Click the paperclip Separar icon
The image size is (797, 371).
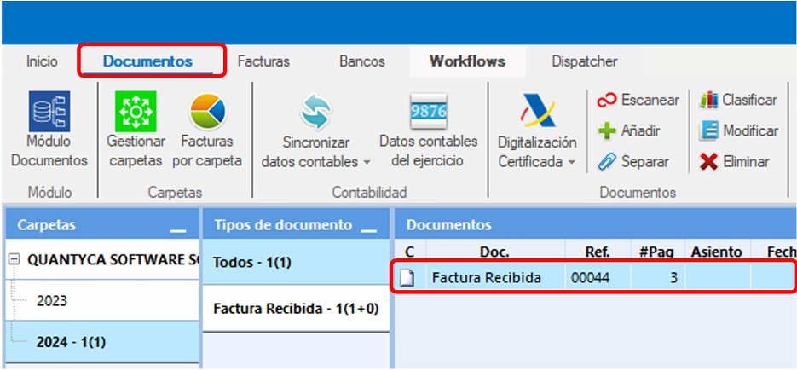(607, 162)
